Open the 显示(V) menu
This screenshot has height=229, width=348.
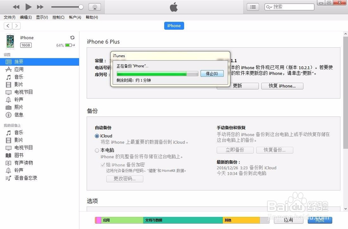(42, 17)
